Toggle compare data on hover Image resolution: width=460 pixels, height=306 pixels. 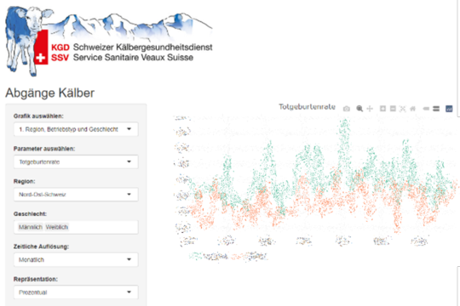(436, 109)
